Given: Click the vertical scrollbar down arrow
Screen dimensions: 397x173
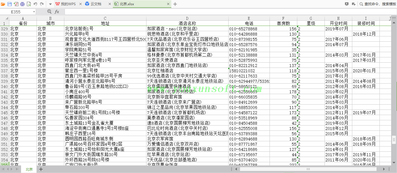Looking at the screenshot, I should click(x=394, y=163).
